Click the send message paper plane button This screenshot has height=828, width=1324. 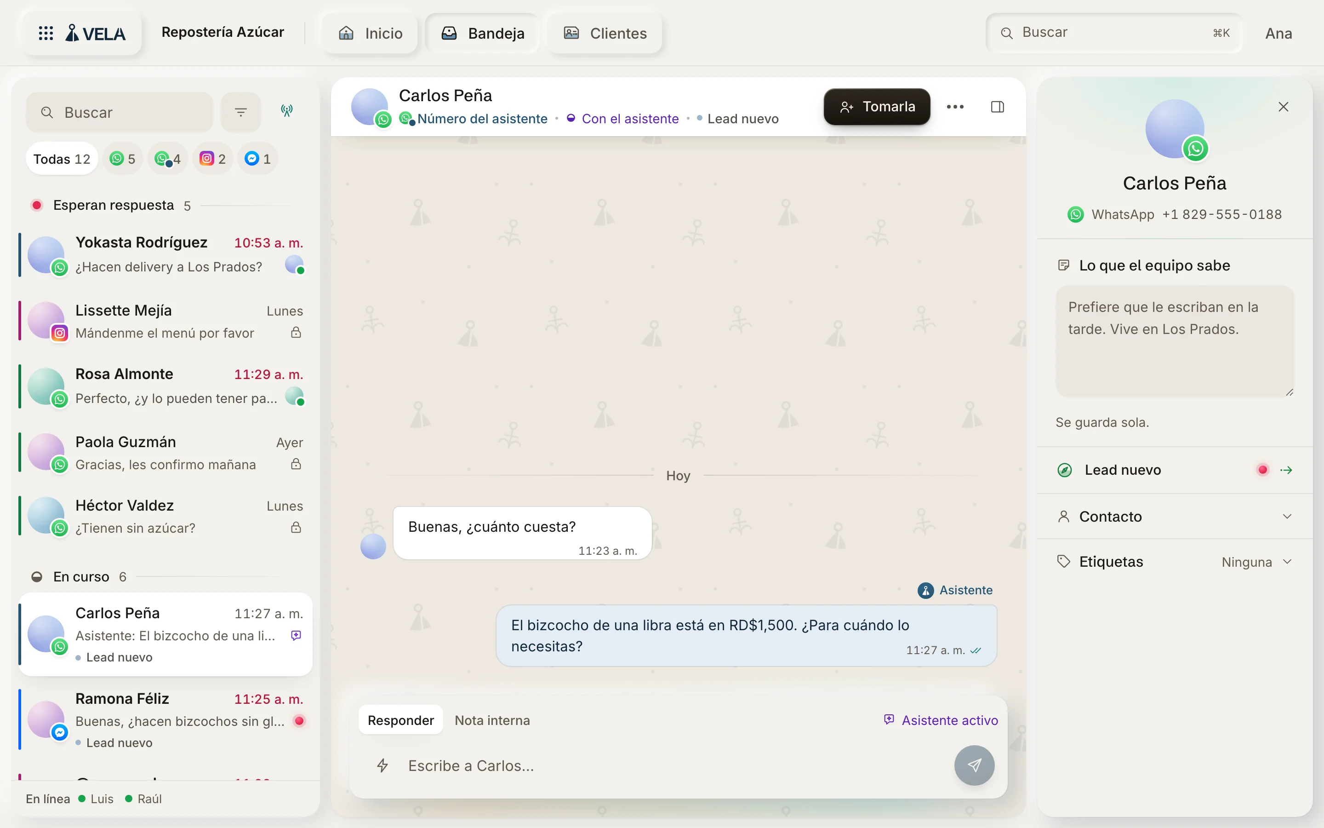coord(974,765)
